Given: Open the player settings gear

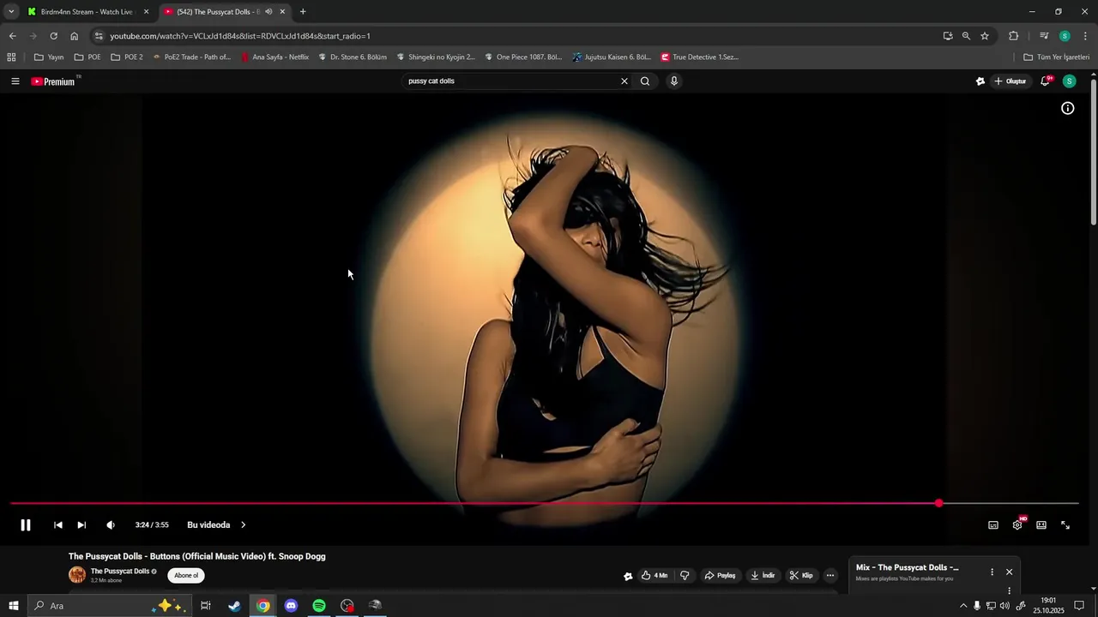Looking at the screenshot, I should click(1017, 525).
